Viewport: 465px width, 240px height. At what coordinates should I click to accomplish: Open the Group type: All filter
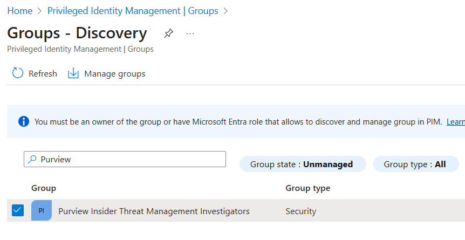point(415,164)
